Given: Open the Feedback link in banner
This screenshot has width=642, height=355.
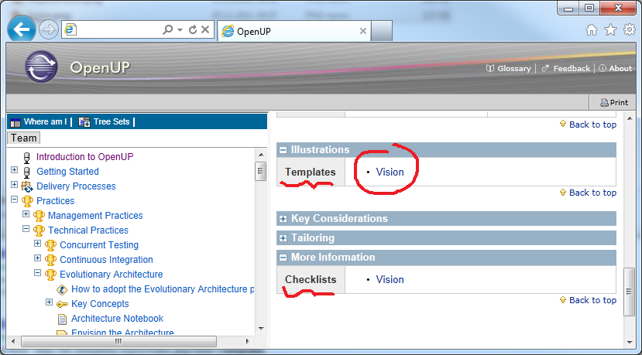Looking at the screenshot, I should [x=566, y=68].
